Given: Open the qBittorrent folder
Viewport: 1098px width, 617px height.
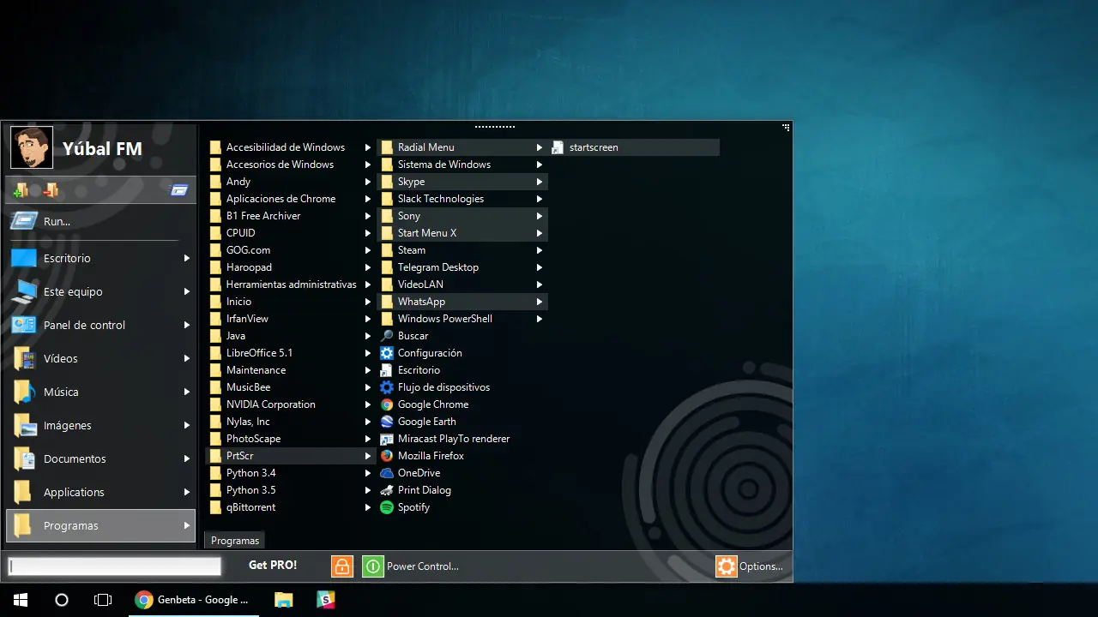Looking at the screenshot, I should pos(291,507).
